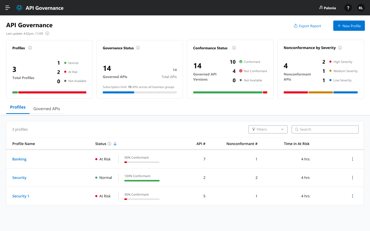Open the Security profile link

coord(19,178)
